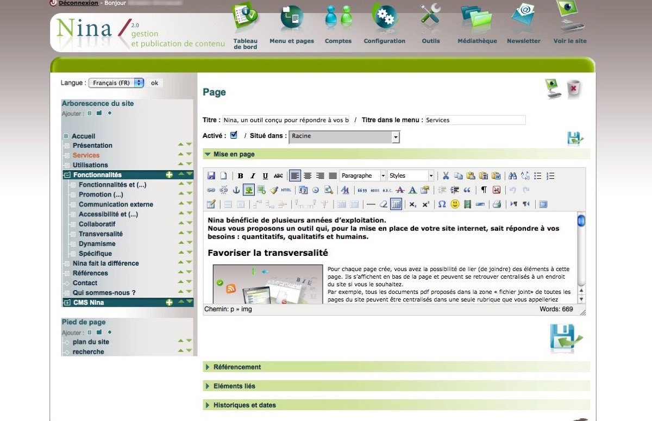Viewport: 652px width, 421px height.
Task: Toggle visual control characters (pilcrow)
Action: click(484, 190)
